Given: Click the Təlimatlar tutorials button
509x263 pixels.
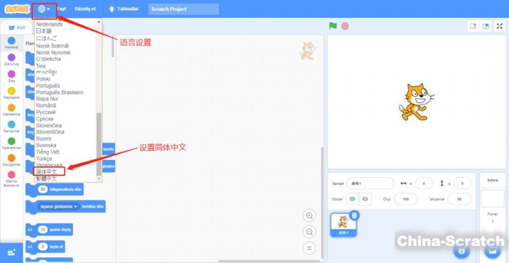Looking at the screenshot, I should (123, 9).
